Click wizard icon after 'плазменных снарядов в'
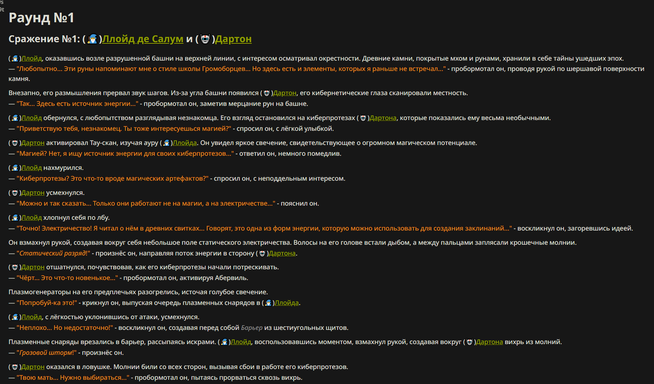This screenshot has width=654, height=384. point(269,303)
